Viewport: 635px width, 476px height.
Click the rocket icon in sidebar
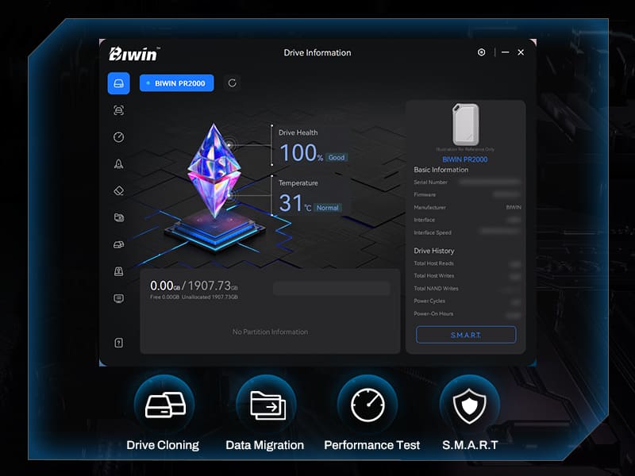pyautogui.click(x=118, y=164)
